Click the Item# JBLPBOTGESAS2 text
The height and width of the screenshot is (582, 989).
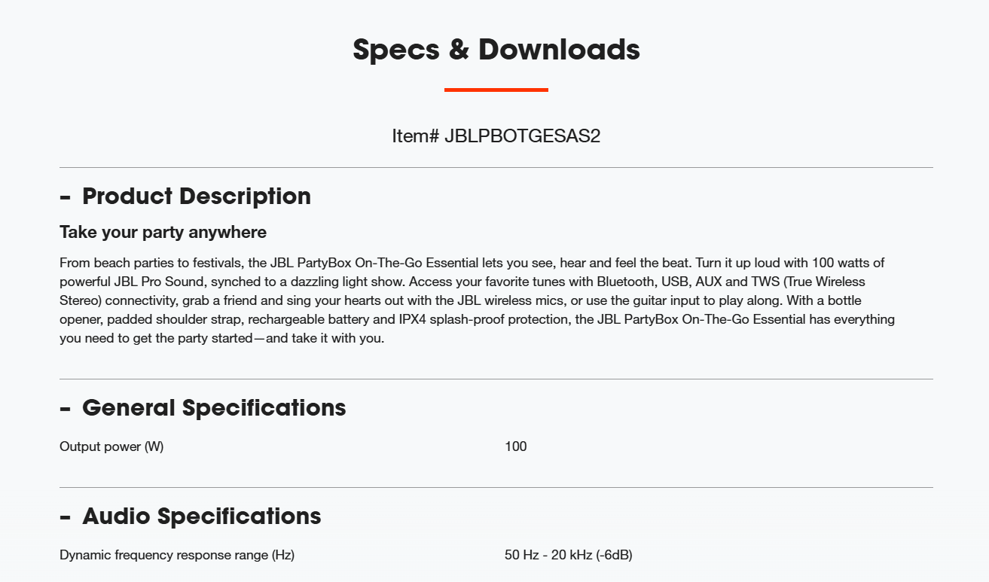[x=496, y=136]
